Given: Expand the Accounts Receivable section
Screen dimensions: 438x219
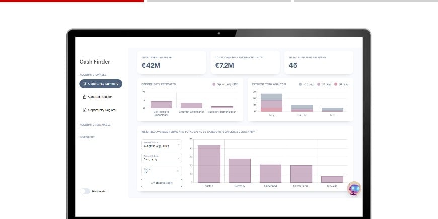Looking at the screenshot, I should point(95,125).
